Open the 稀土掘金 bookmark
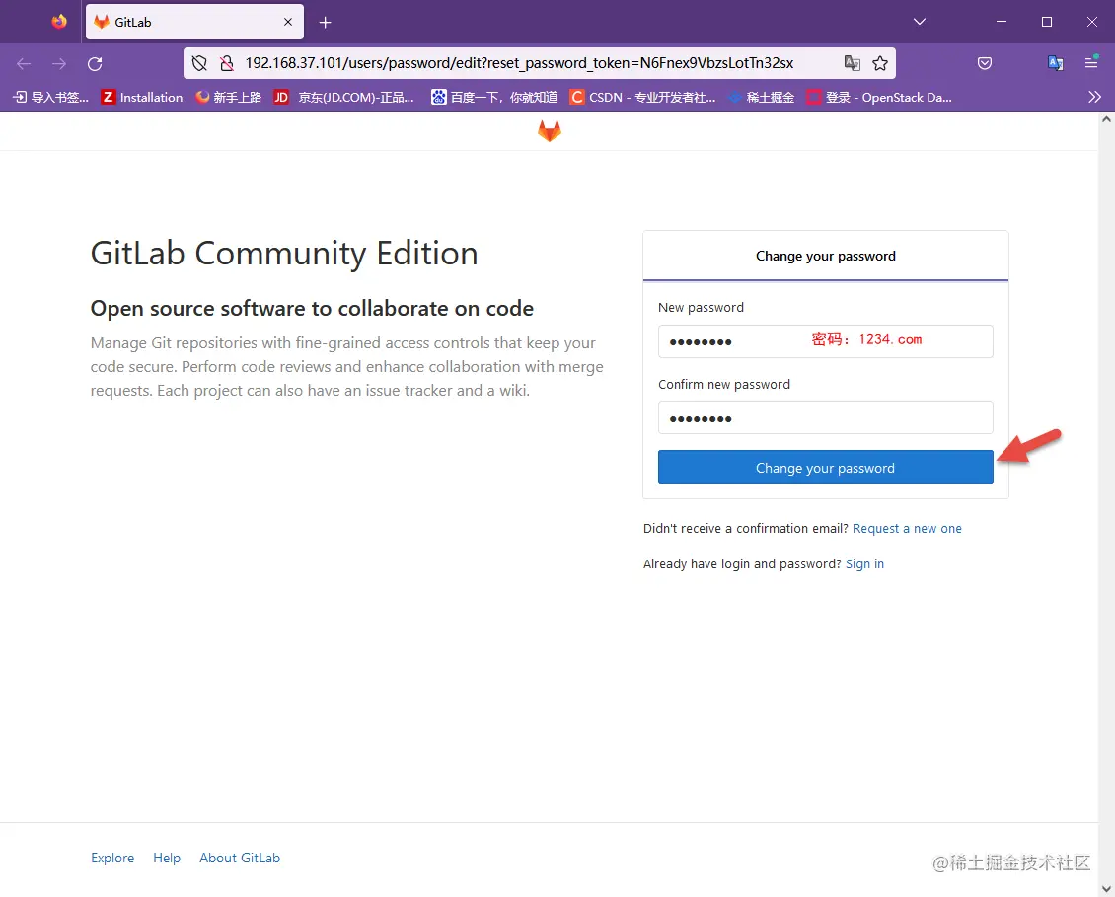The width and height of the screenshot is (1115, 897). [761, 98]
